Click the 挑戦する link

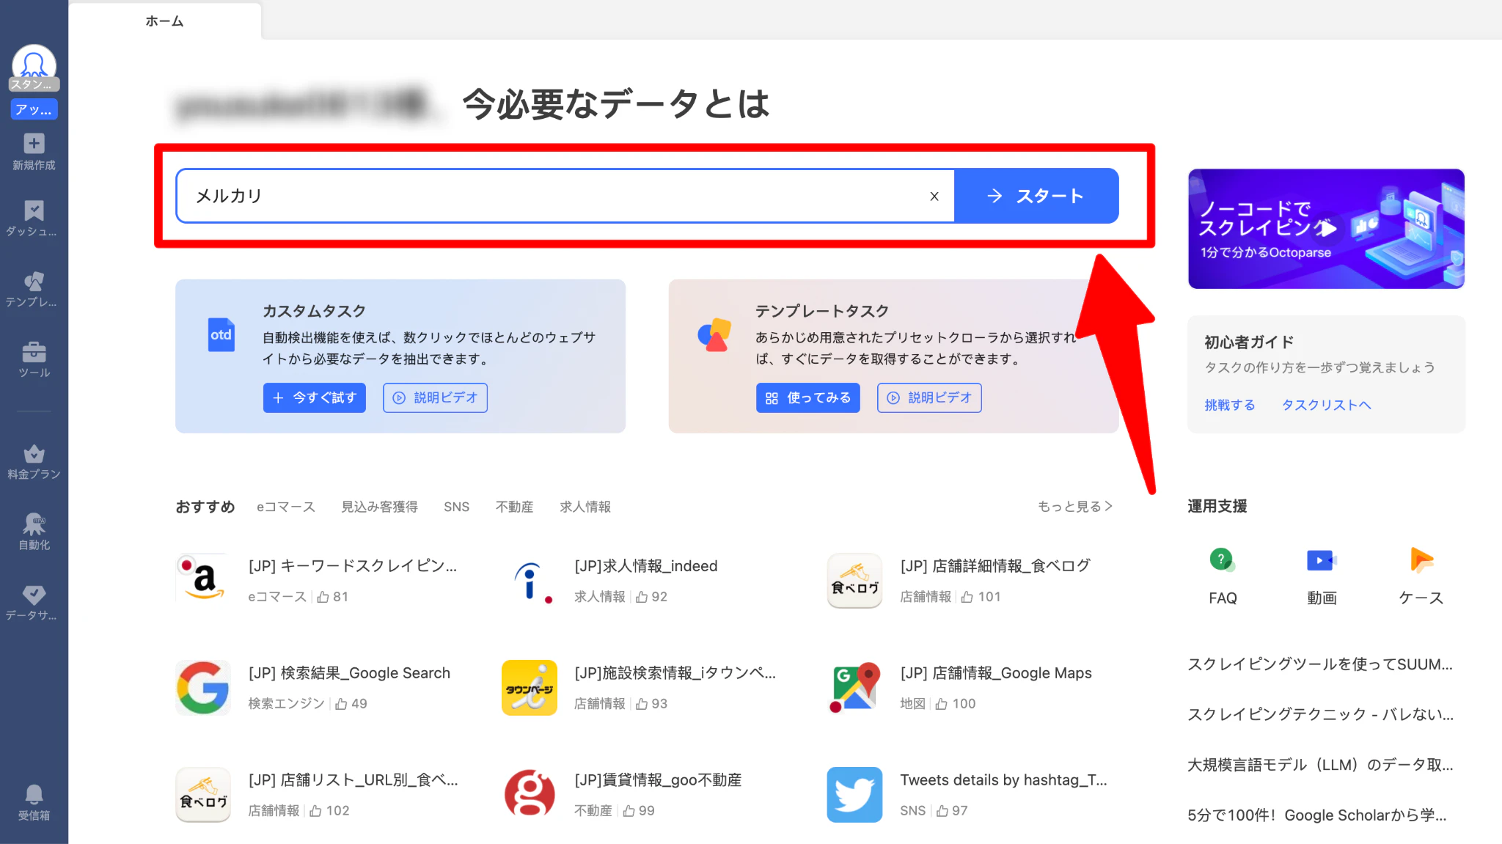pos(1230,405)
